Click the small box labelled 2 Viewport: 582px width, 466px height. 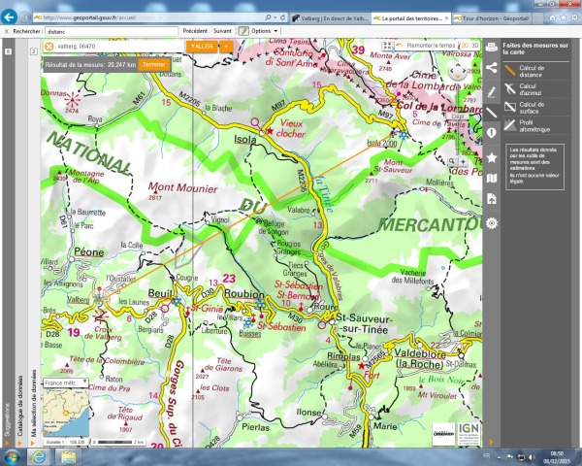click(x=34, y=51)
